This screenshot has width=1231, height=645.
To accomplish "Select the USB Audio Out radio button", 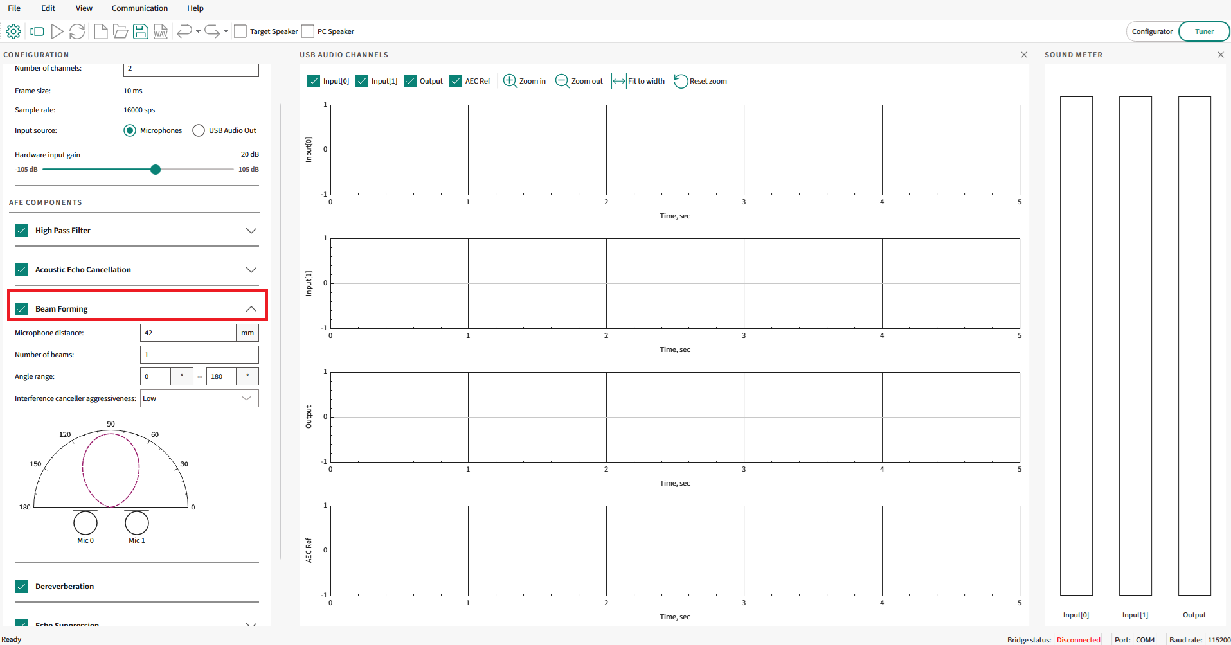I will [199, 130].
